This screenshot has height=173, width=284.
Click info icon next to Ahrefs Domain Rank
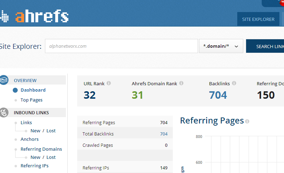point(181,83)
